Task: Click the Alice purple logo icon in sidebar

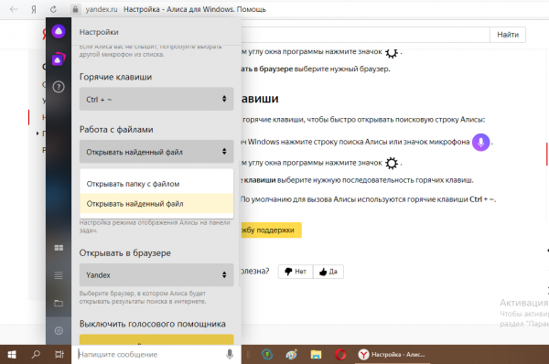Action: [x=59, y=31]
